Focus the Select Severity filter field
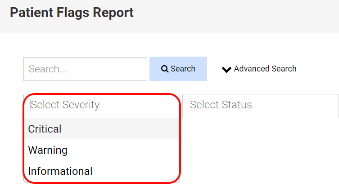 (x=102, y=105)
